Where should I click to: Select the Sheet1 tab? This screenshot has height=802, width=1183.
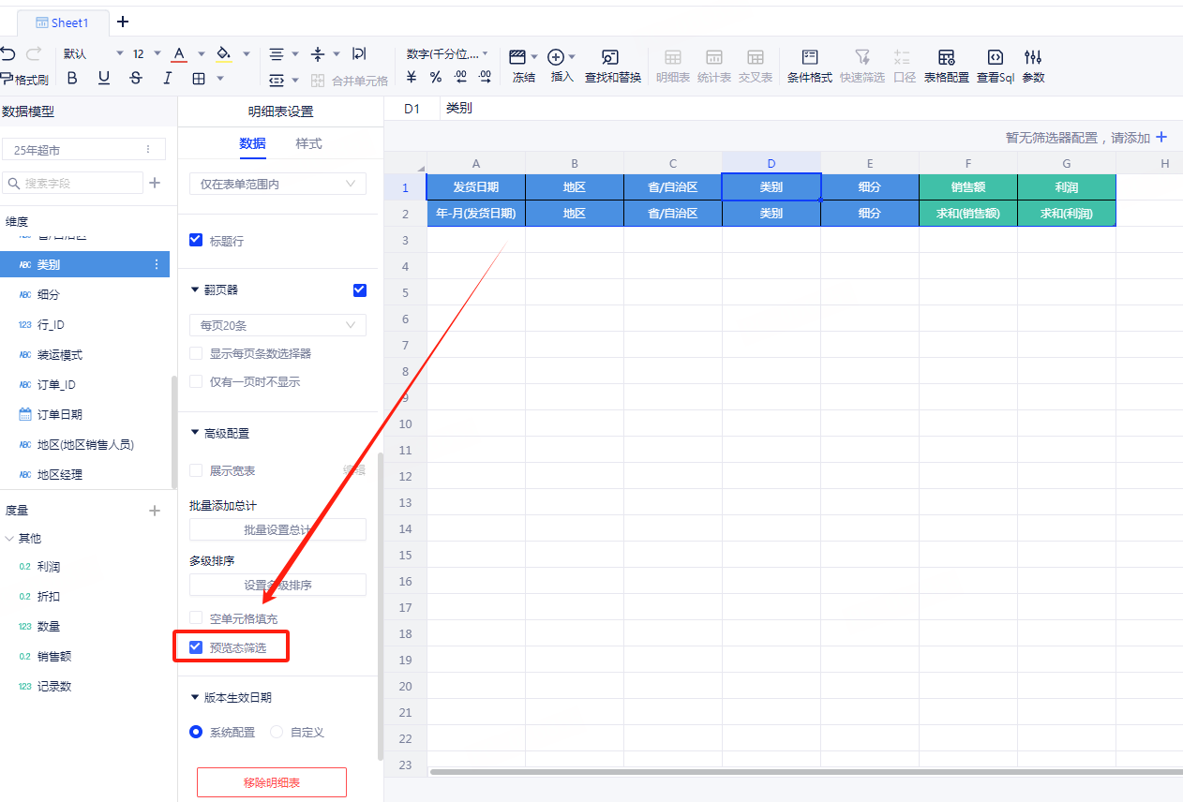pos(62,22)
